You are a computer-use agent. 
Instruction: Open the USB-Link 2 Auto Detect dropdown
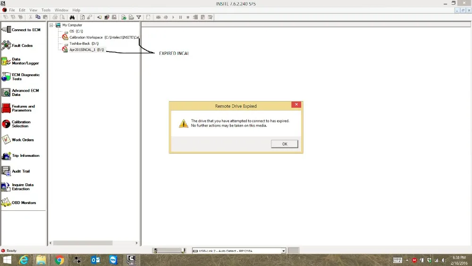[283, 250]
